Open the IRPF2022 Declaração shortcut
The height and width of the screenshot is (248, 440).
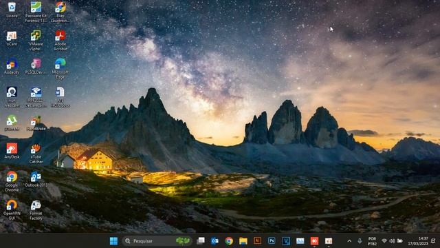36,97
